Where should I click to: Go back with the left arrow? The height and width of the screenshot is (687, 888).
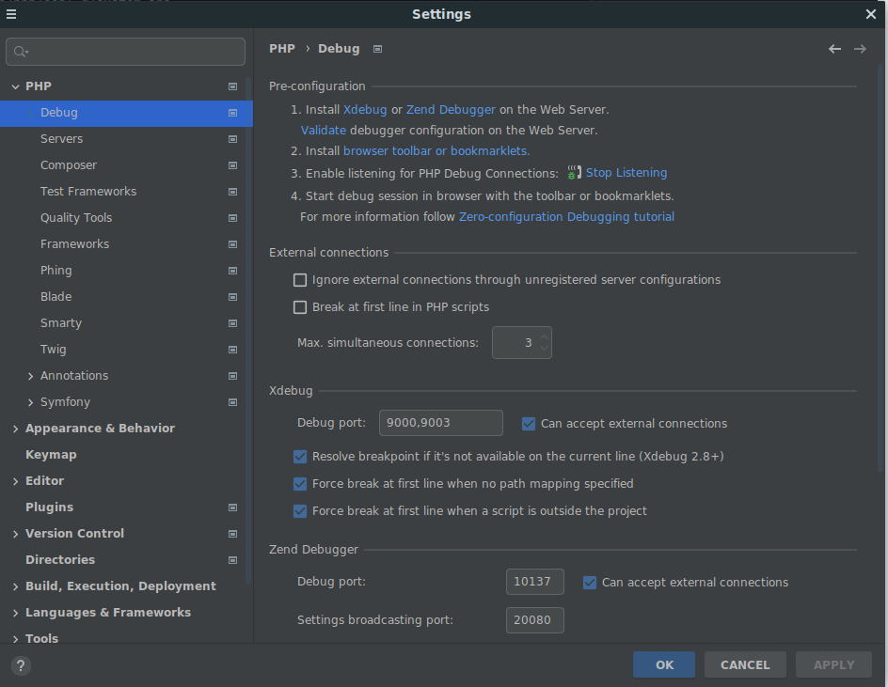coord(834,49)
